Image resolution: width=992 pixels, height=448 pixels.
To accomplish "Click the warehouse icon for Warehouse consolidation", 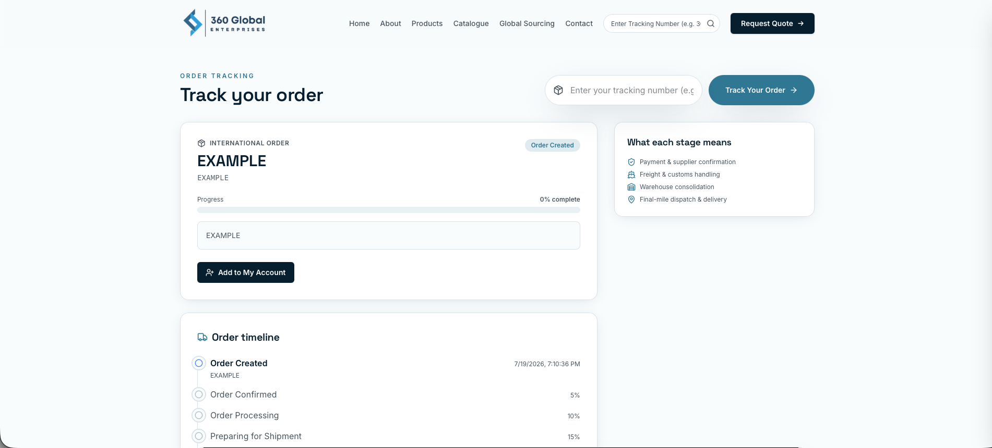I will click(x=631, y=187).
